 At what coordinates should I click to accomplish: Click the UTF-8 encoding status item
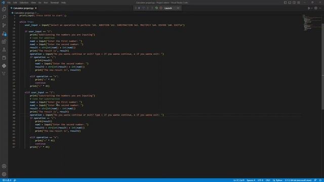coord(260,180)
